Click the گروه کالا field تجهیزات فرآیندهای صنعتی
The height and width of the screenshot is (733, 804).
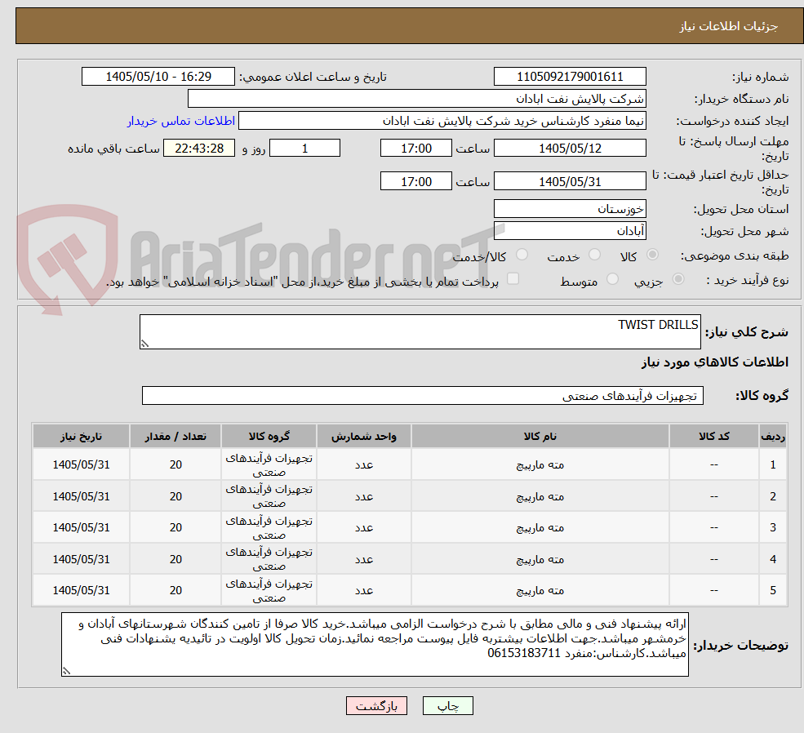tap(423, 396)
